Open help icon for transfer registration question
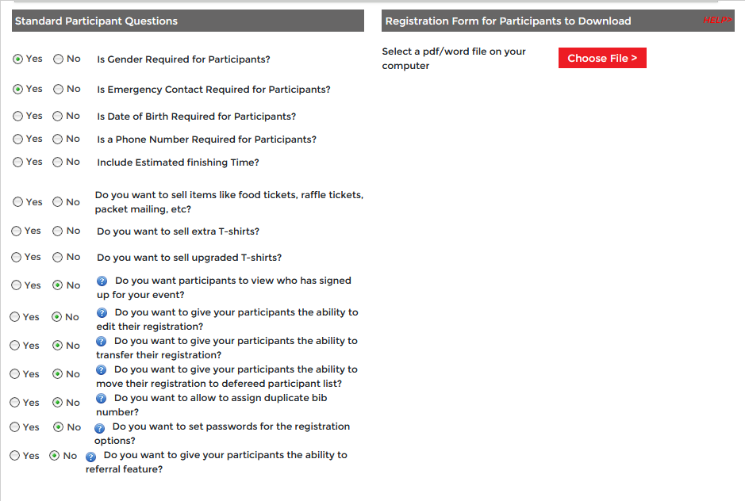 102,341
